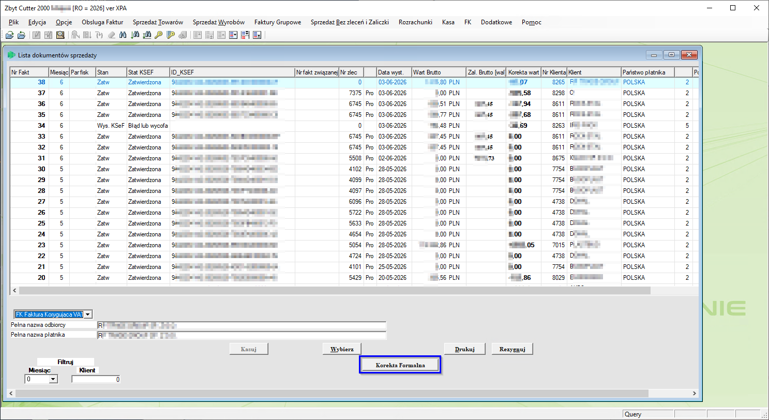This screenshot has width=769, height=420.
Task: Expand the Miesiąc filter dropdown
Action: pos(53,379)
